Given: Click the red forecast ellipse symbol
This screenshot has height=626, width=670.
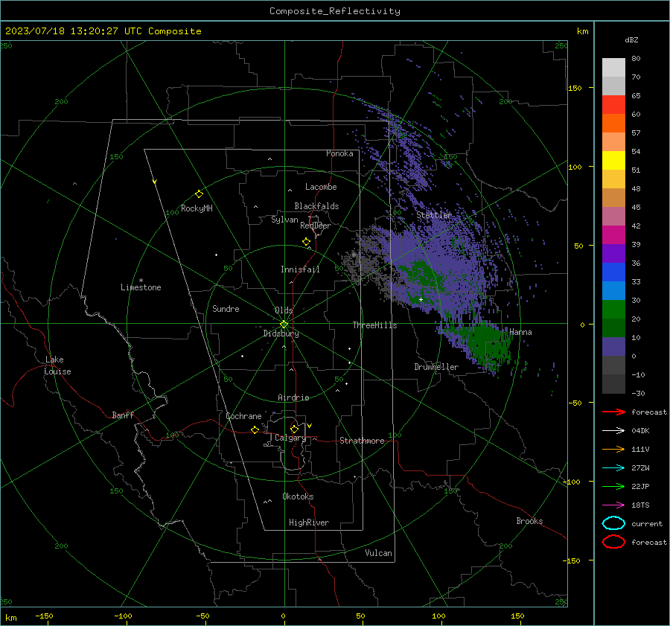Looking at the screenshot, I should tap(613, 542).
